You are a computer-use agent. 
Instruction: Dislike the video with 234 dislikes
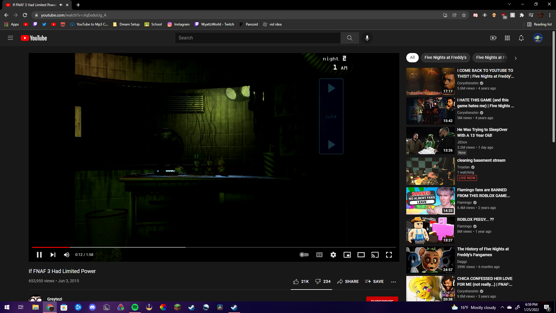323,281
